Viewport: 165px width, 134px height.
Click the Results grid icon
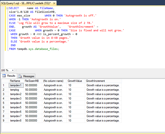click(4, 76)
